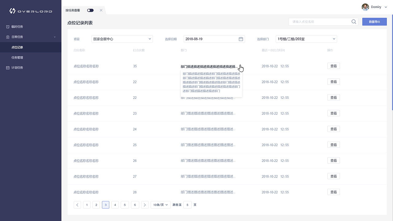Switch off the view toggle in top tab

[90, 10]
